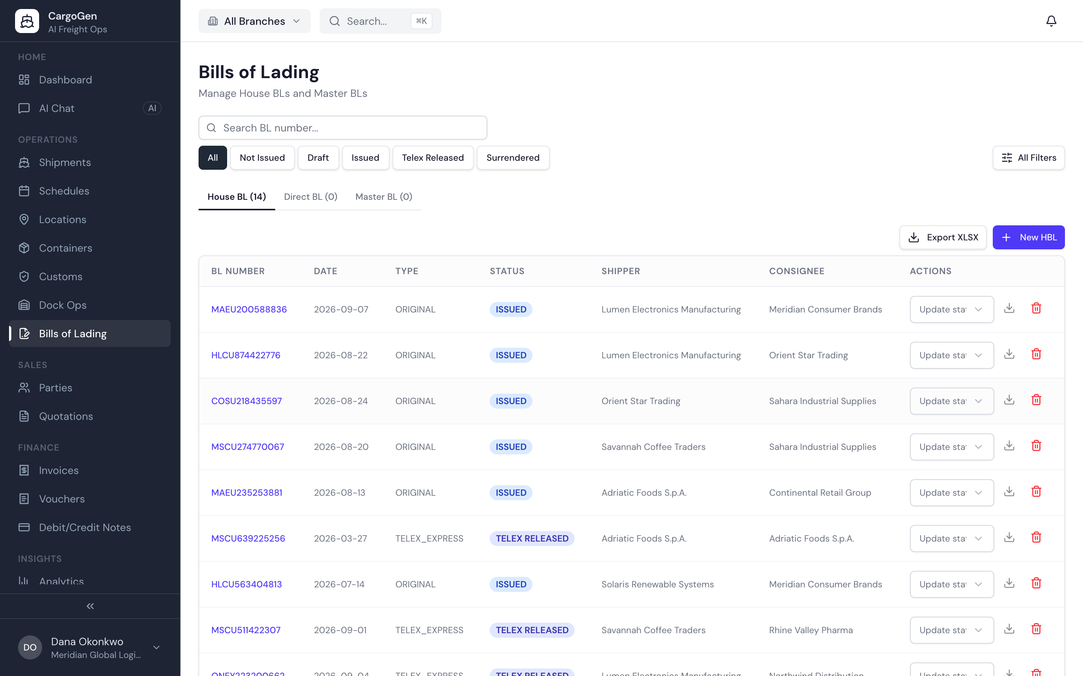Filter by Not Issued status
The width and height of the screenshot is (1083, 676).
point(262,158)
